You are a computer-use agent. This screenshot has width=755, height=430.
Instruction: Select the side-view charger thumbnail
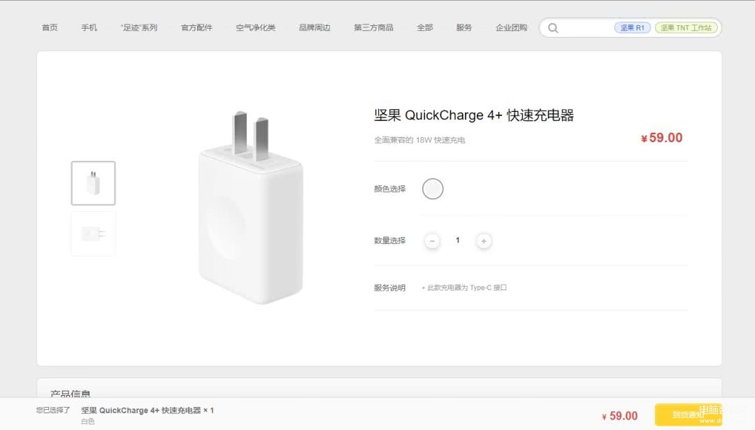(94, 234)
